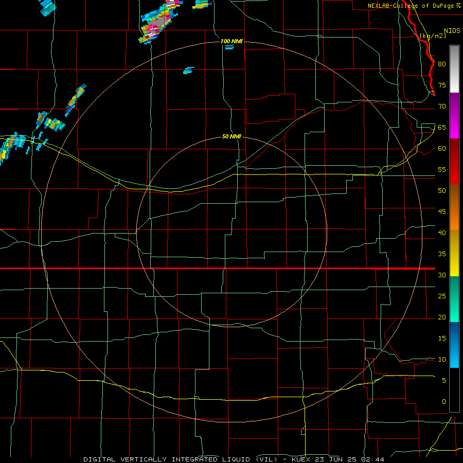Pick the blue-cyan segment of the color scale
The image size is (463, 463).
pos(454,345)
